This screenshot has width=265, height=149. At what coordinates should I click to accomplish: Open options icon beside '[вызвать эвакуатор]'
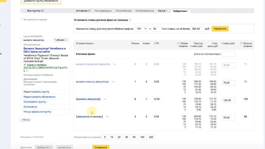(105, 99)
